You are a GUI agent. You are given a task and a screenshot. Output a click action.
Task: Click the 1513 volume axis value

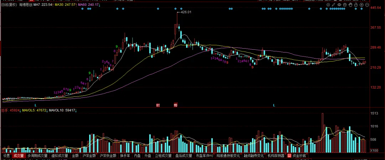point(374,113)
